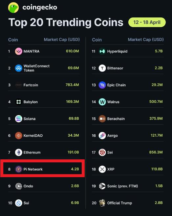Select the XRP coin icon

tap(102, 169)
